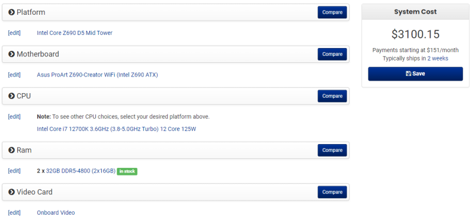This screenshot has height=220, width=474.
Task: Compare Video Card choices
Action: tap(332, 192)
